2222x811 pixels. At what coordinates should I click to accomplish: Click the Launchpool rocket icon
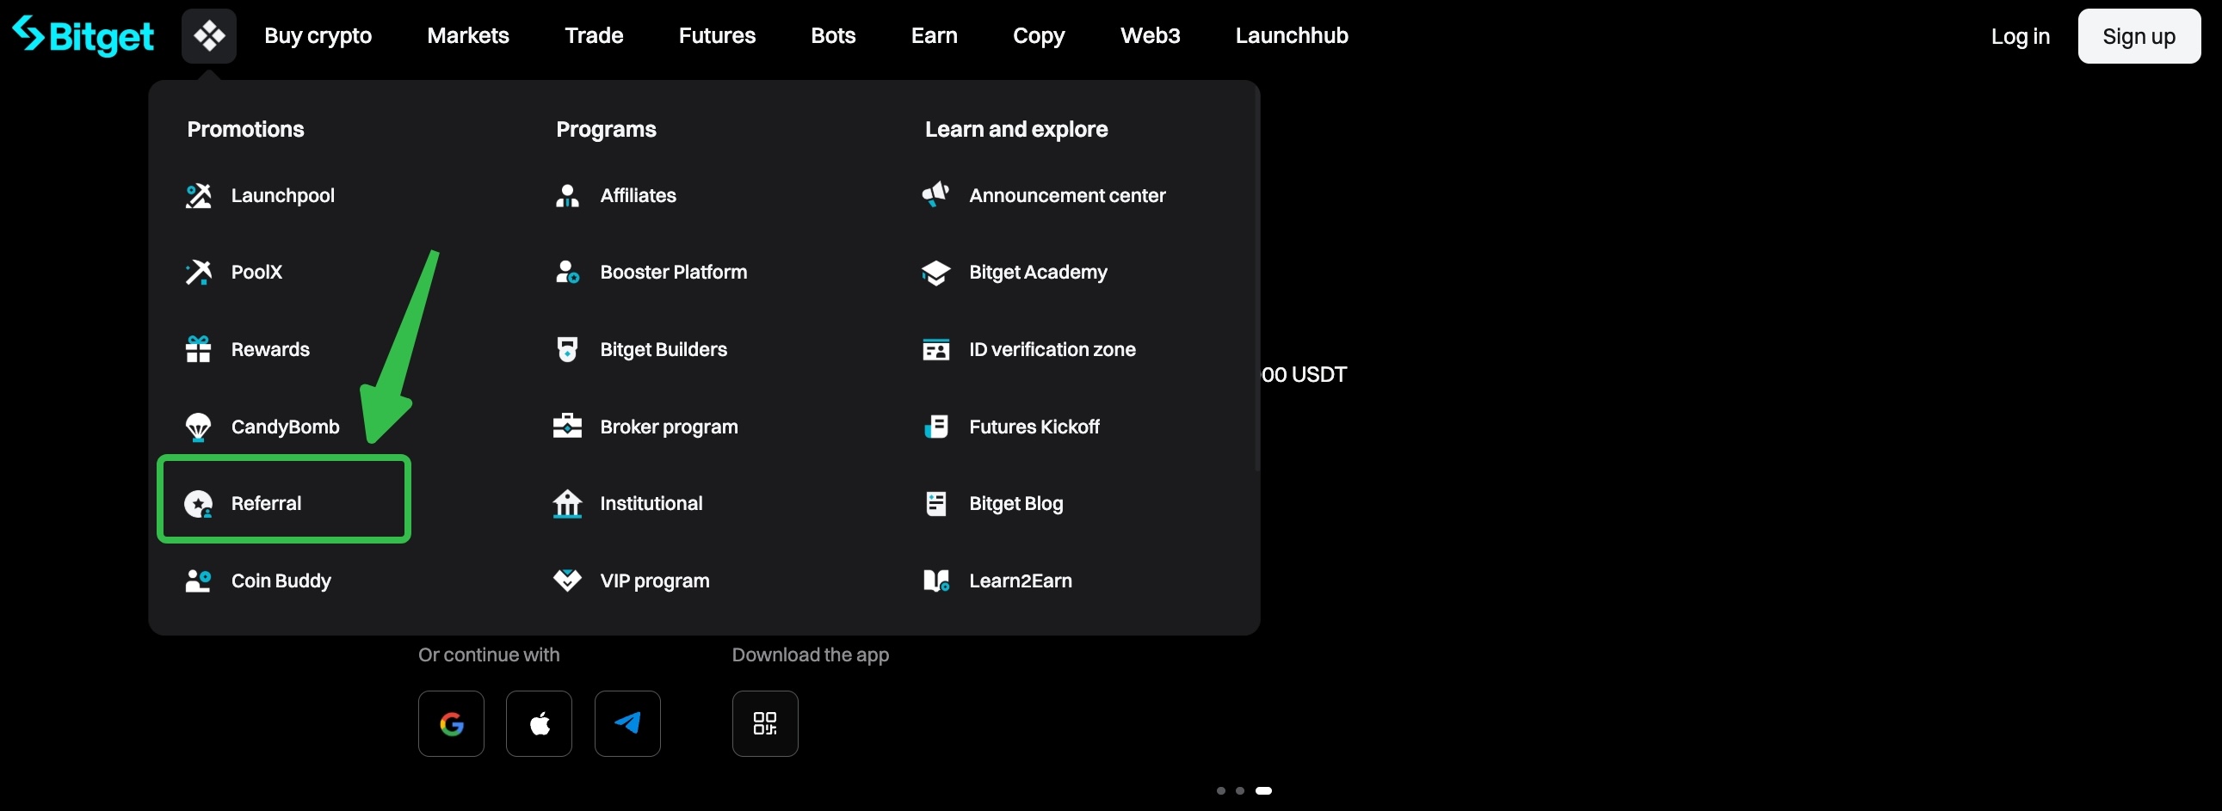[x=199, y=195]
